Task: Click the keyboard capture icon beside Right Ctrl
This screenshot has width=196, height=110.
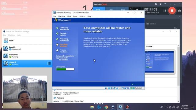Action: point(134,88)
